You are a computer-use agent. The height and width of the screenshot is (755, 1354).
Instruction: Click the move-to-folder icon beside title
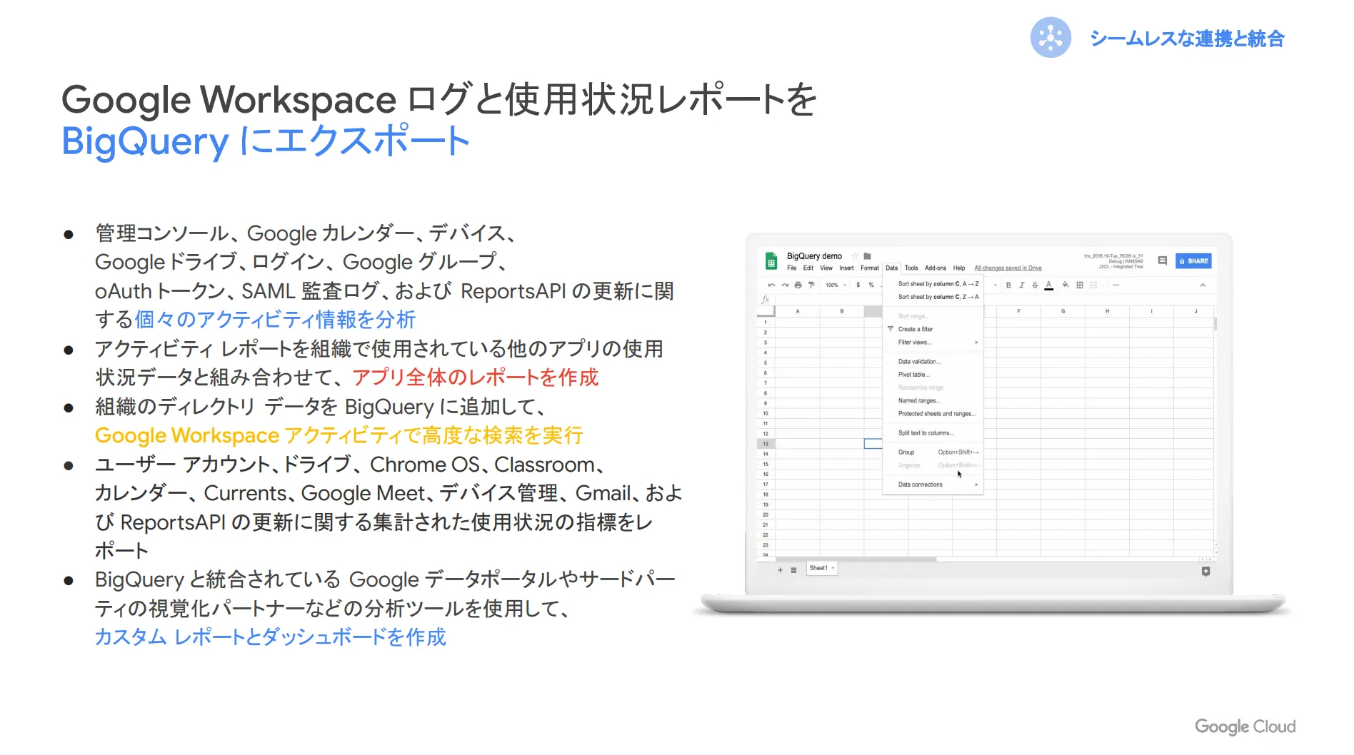tap(867, 256)
